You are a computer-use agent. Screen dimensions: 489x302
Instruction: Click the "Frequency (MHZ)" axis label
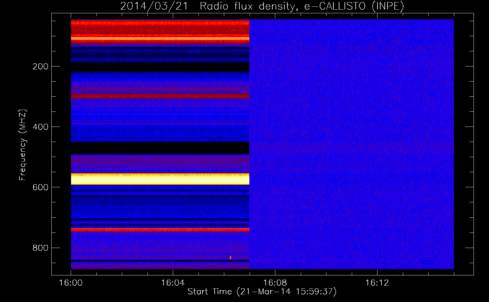point(23,145)
